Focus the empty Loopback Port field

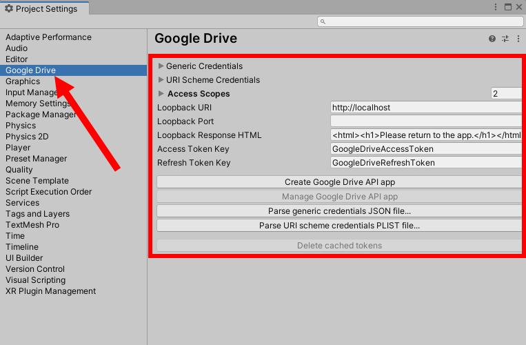[426, 121]
